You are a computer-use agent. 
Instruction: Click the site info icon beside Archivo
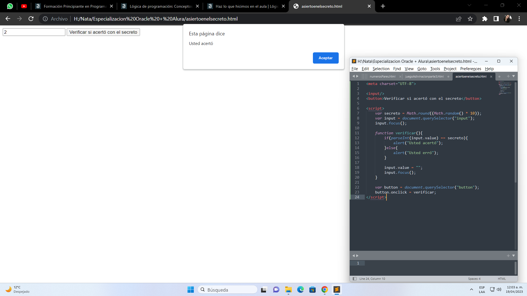[x=45, y=19]
